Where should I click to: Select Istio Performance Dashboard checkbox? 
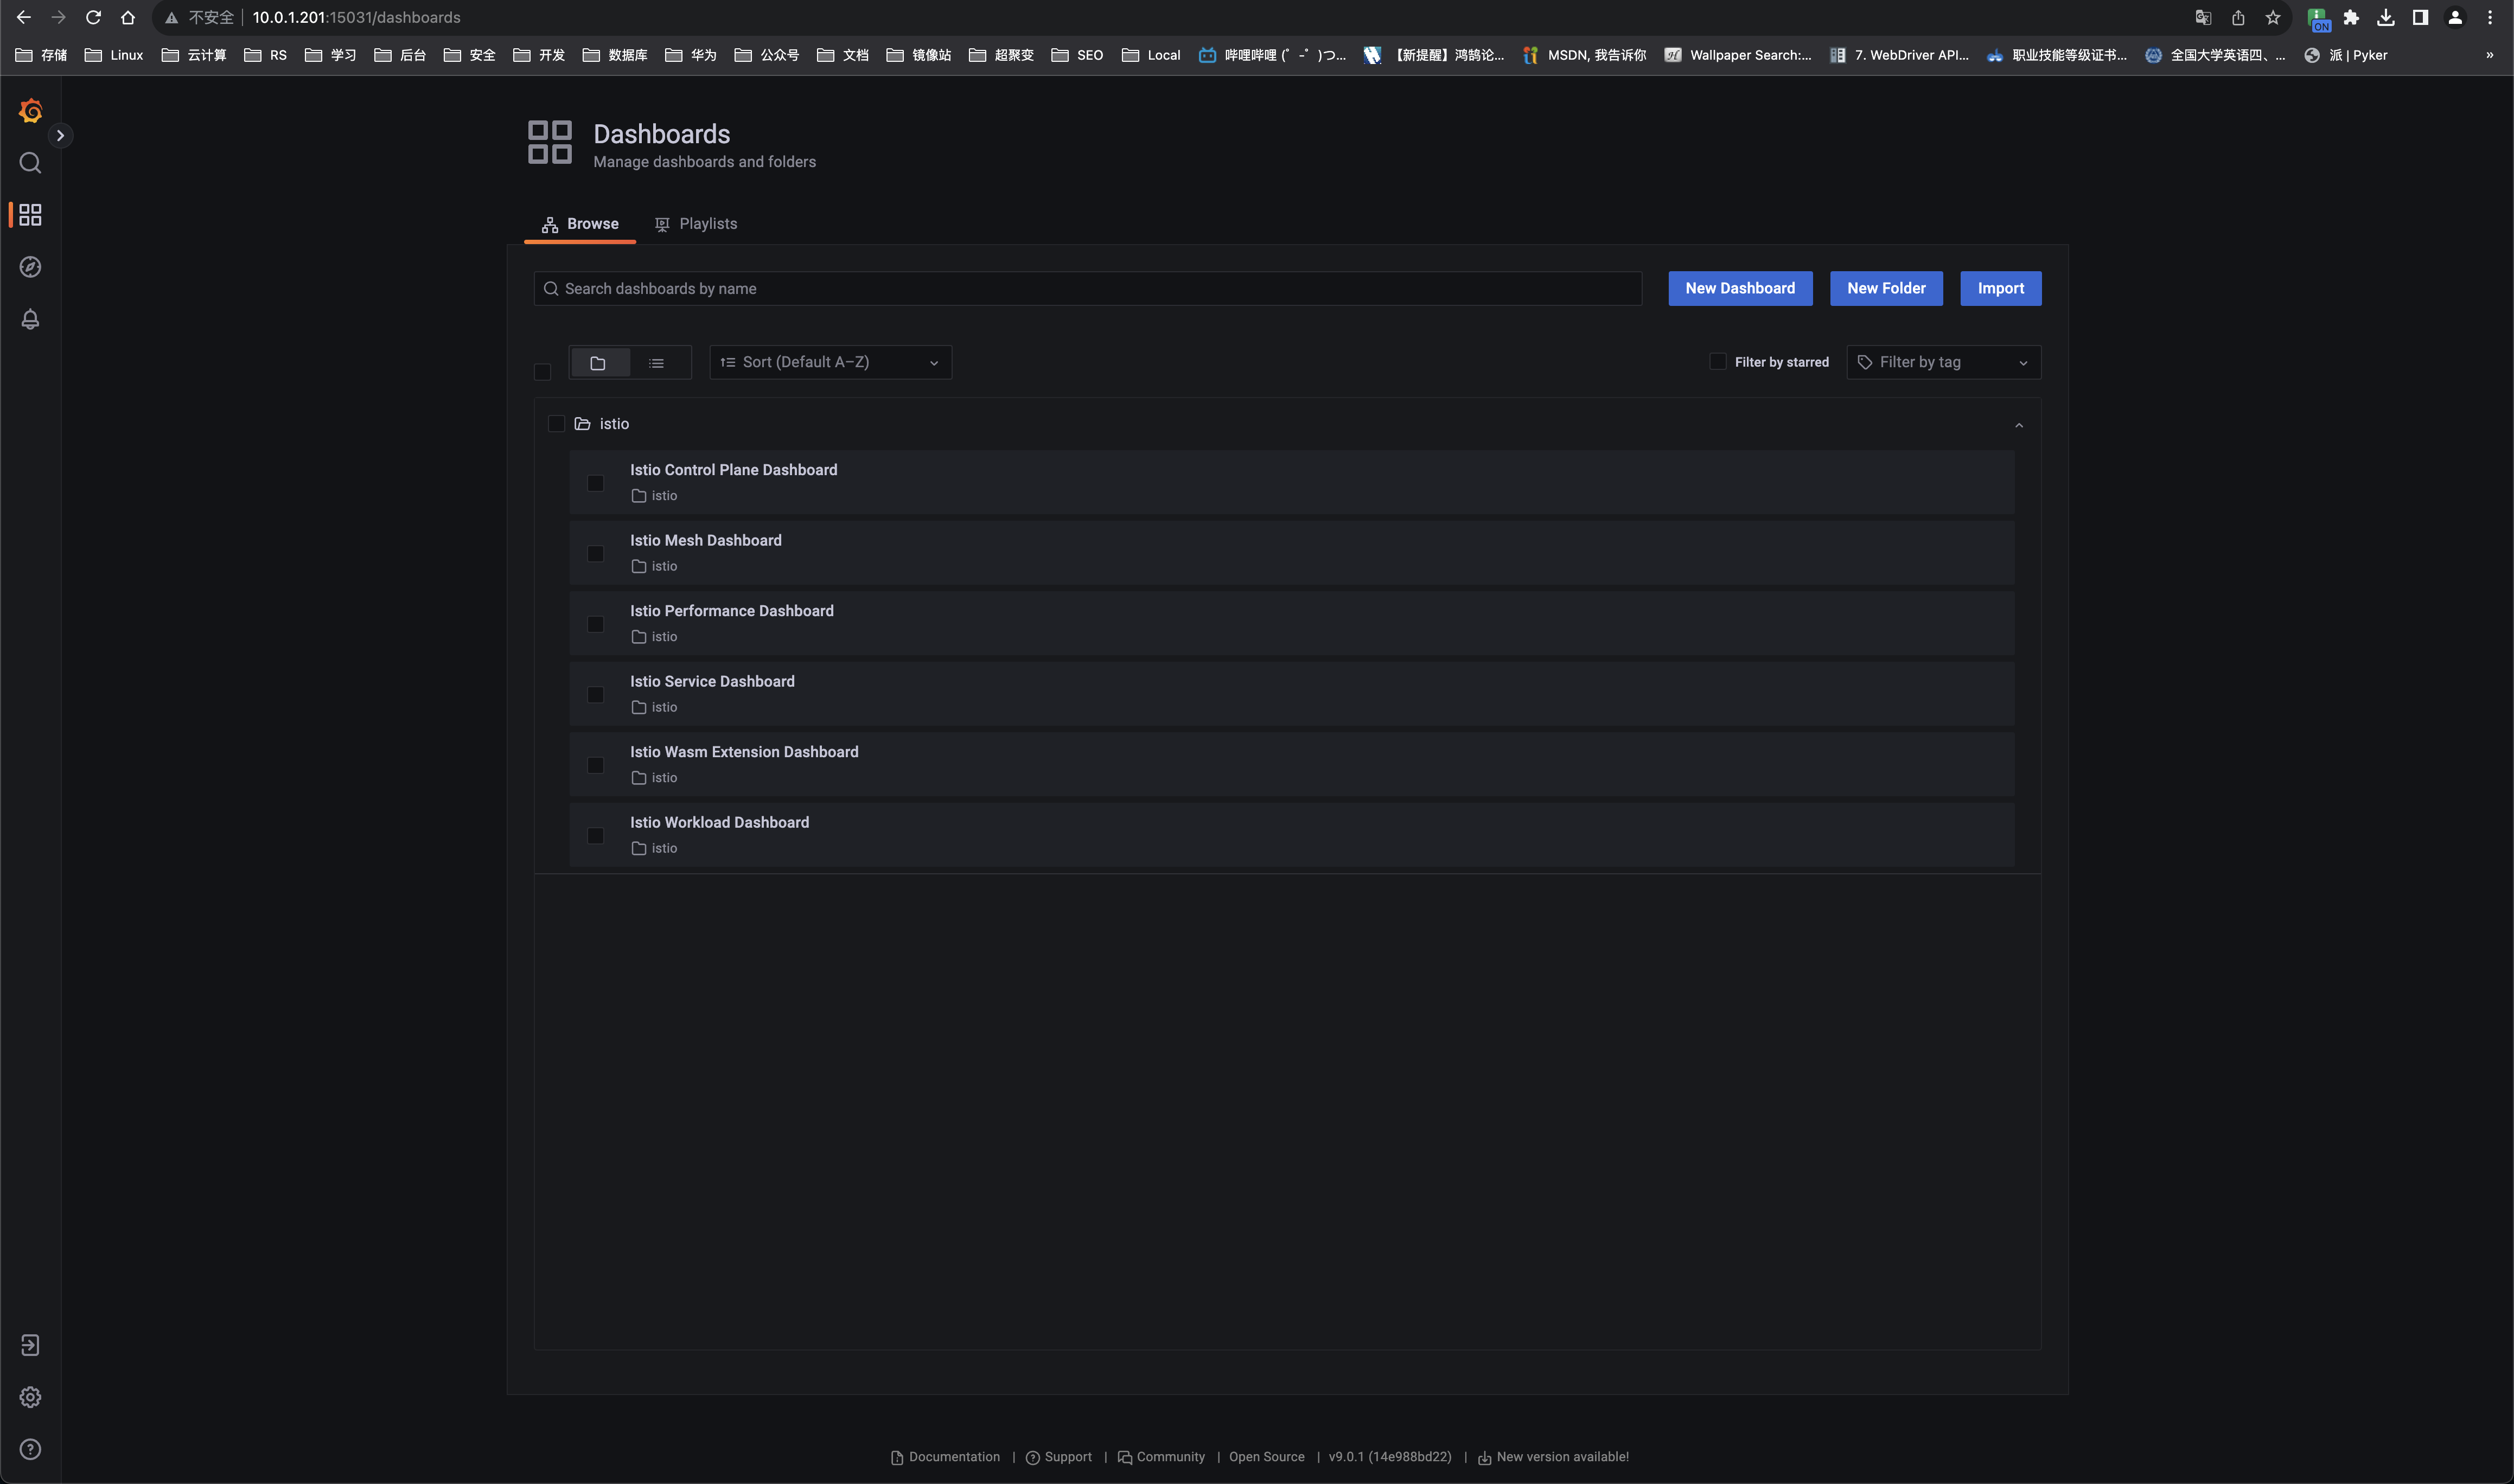pyautogui.click(x=595, y=624)
